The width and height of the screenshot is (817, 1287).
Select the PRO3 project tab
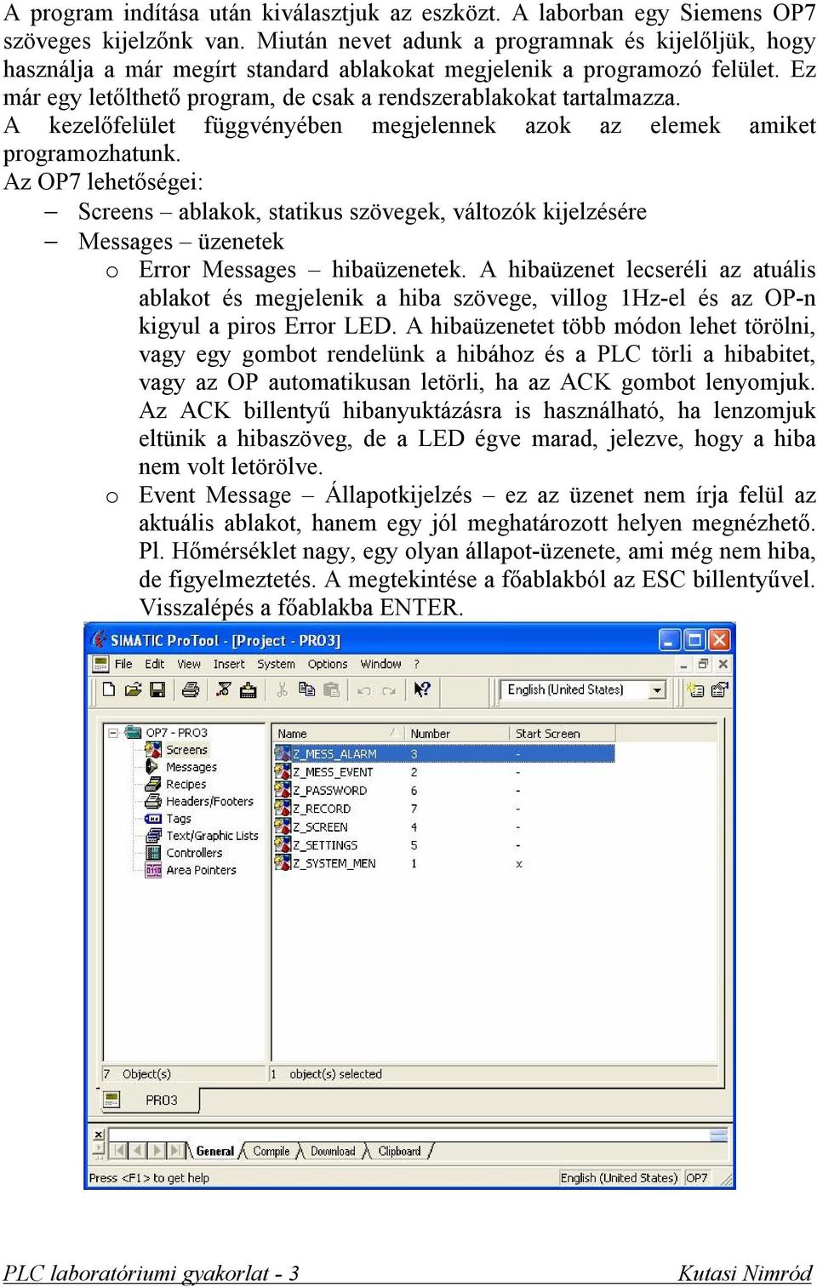[151, 1100]
